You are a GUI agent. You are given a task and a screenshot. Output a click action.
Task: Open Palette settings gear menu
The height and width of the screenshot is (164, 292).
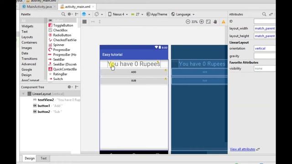tap(70, 14)
